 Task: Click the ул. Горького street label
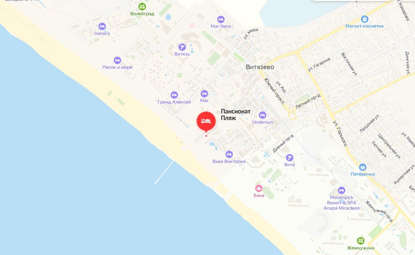(340, 133)
